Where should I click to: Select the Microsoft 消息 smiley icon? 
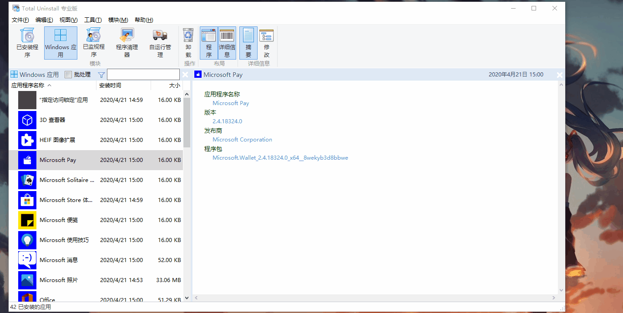(x=27, y=260)
